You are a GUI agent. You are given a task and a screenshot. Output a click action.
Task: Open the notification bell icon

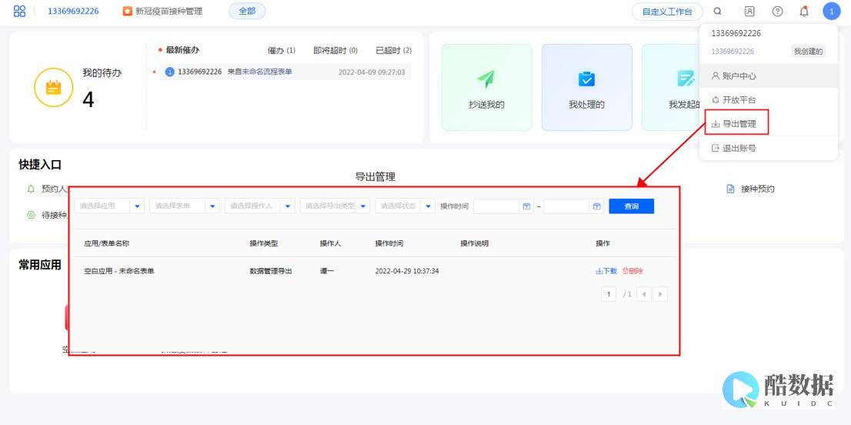pyautogui.click(x=804, y=11)
